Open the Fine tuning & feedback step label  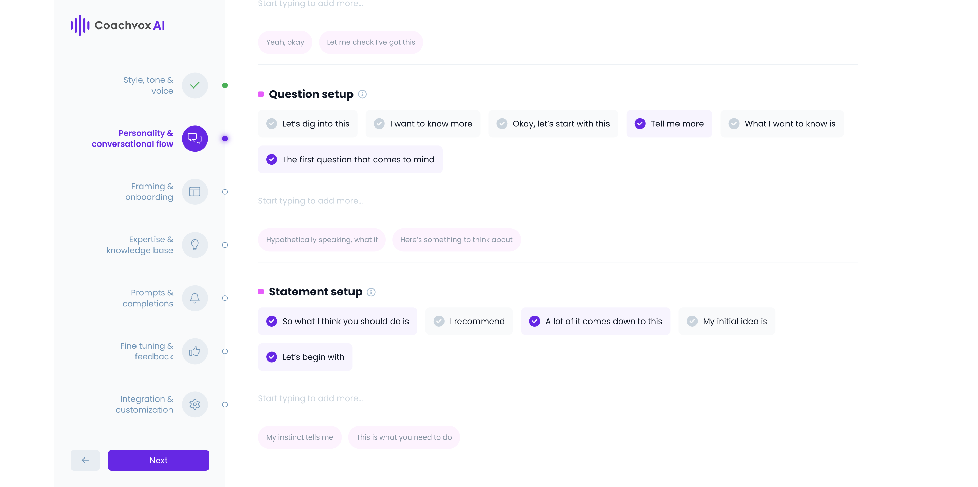(147, 351)
